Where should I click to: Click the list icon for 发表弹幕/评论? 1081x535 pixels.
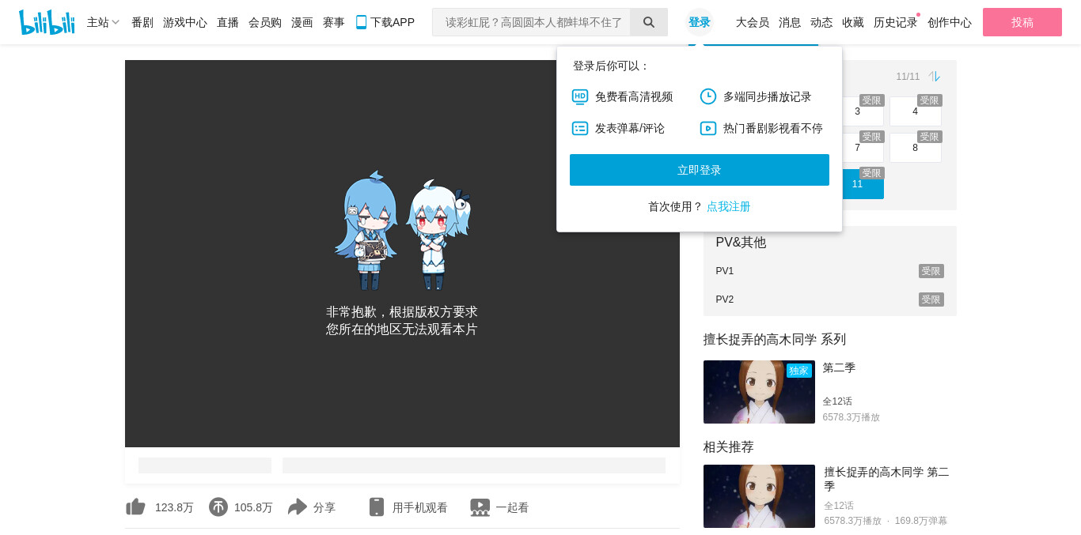580,128
